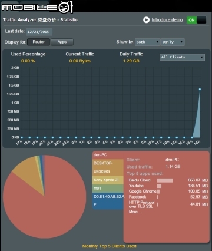This screenshot has width=212, height=251.
Task: Select the D0:E1:40:AB:B2 client legend entry
Action: (108, 201)
